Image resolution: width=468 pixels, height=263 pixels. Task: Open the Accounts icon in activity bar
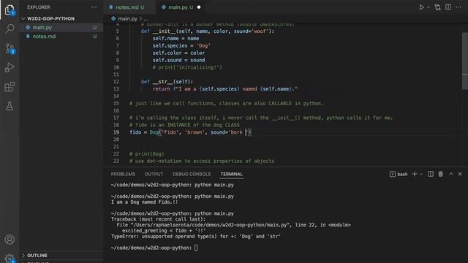coord(10,240)
